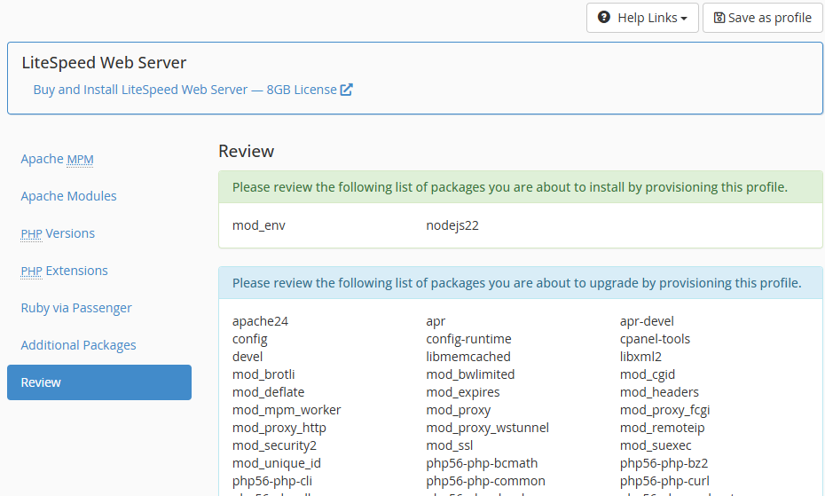Navigate to Additional Packages
This screenshot has height=496, width=825.
(x=78, y=345)
